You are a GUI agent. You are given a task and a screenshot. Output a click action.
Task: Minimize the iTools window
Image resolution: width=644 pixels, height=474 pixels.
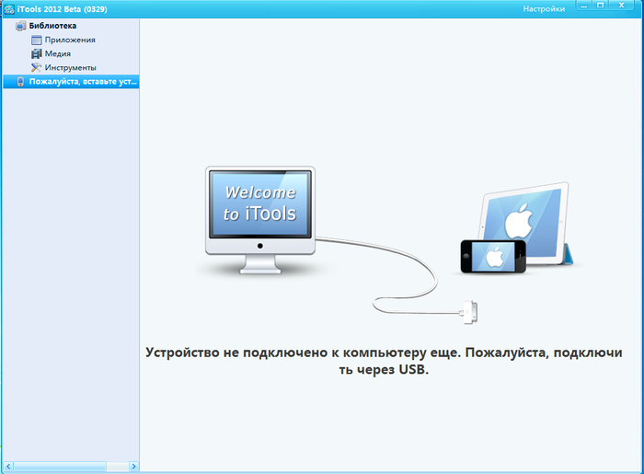pyautogui.click(x=583, y=6)
